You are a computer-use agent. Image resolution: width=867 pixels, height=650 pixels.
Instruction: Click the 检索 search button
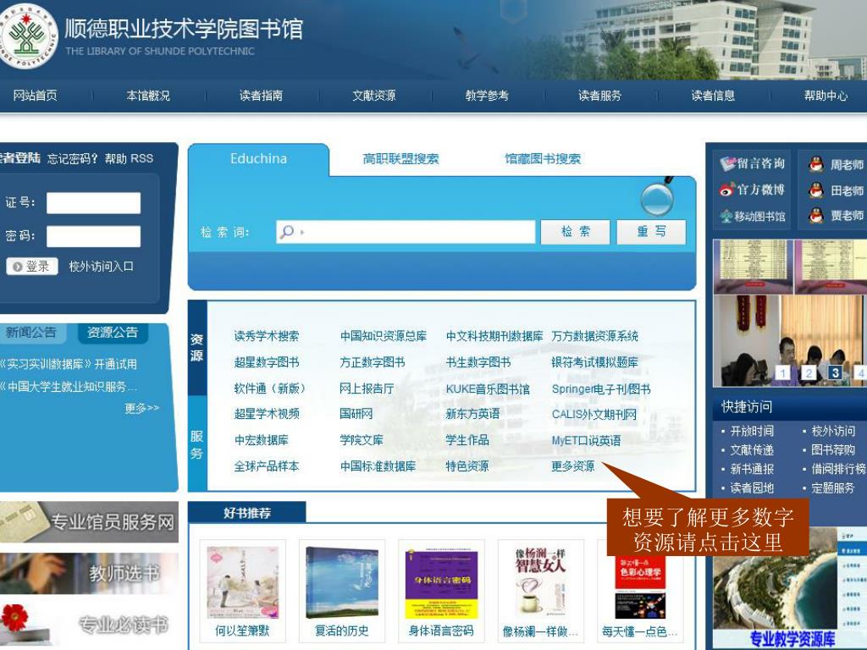tap(575, 232)
